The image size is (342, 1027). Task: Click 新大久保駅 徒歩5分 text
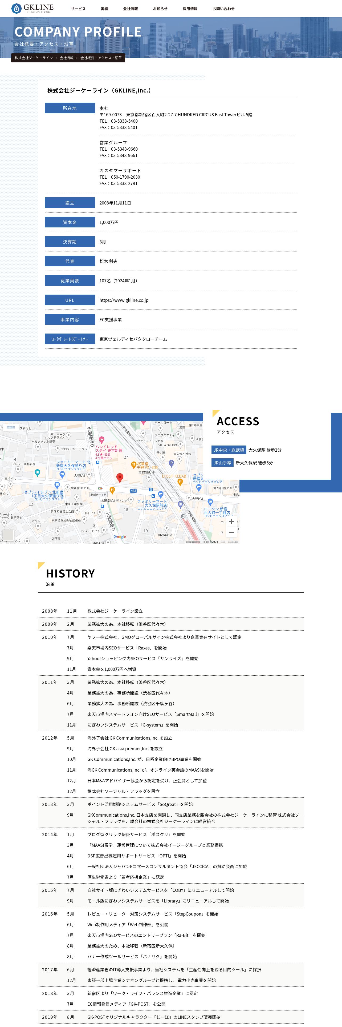(x=254, y=463)
